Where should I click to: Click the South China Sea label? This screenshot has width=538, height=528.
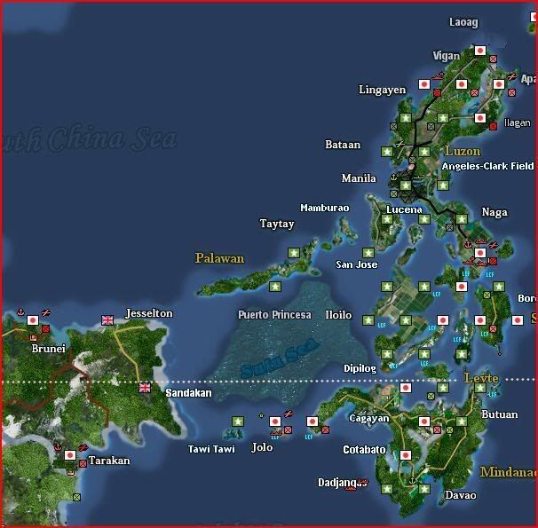tap(90, 138)
